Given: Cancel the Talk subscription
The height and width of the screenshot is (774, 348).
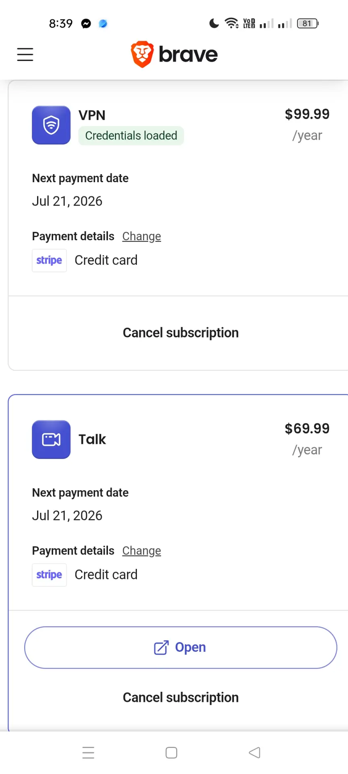Looking at the screenshot, I should [x=181, y=697].
